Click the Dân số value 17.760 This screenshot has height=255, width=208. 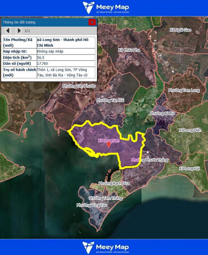(x=43, y=64)
